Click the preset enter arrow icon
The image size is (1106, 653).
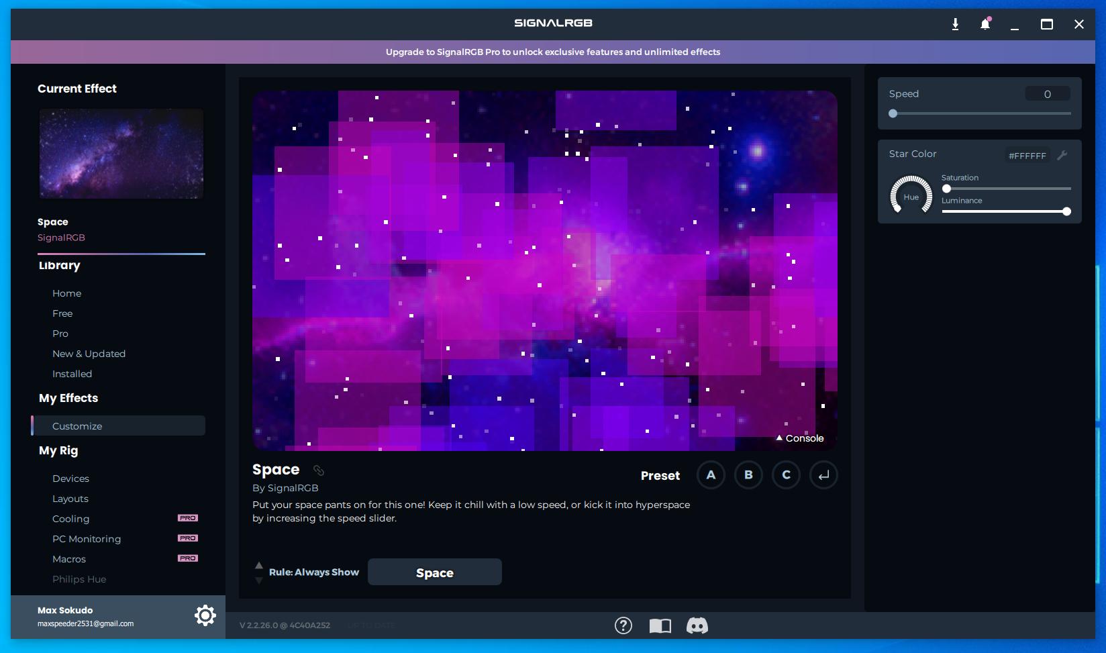pyautogui.click(x=823, y=475)
